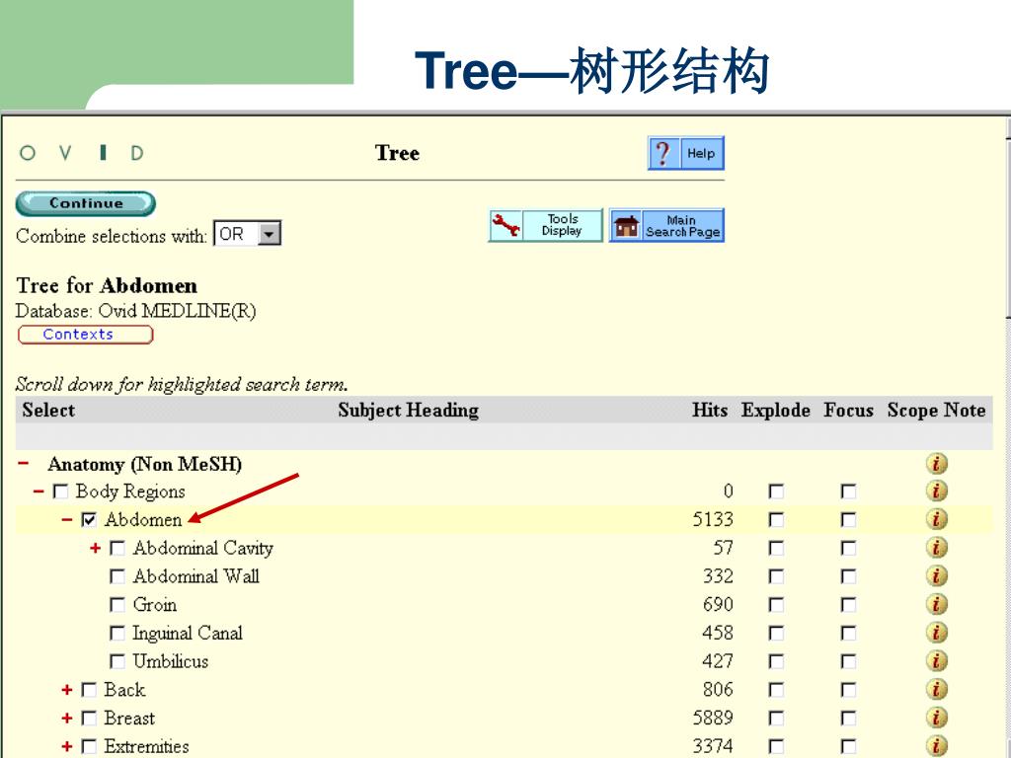Click the Explode column header
Image resolution: width=1011 pixels, height=758 pixels.
(x=776, y=411)
